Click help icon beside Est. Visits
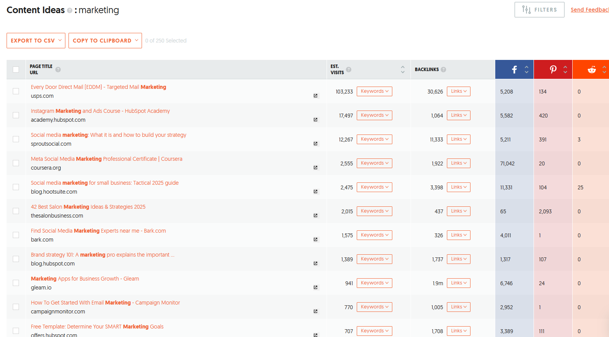This screenshot has height=337, width=609. click(x=349, y=70)
